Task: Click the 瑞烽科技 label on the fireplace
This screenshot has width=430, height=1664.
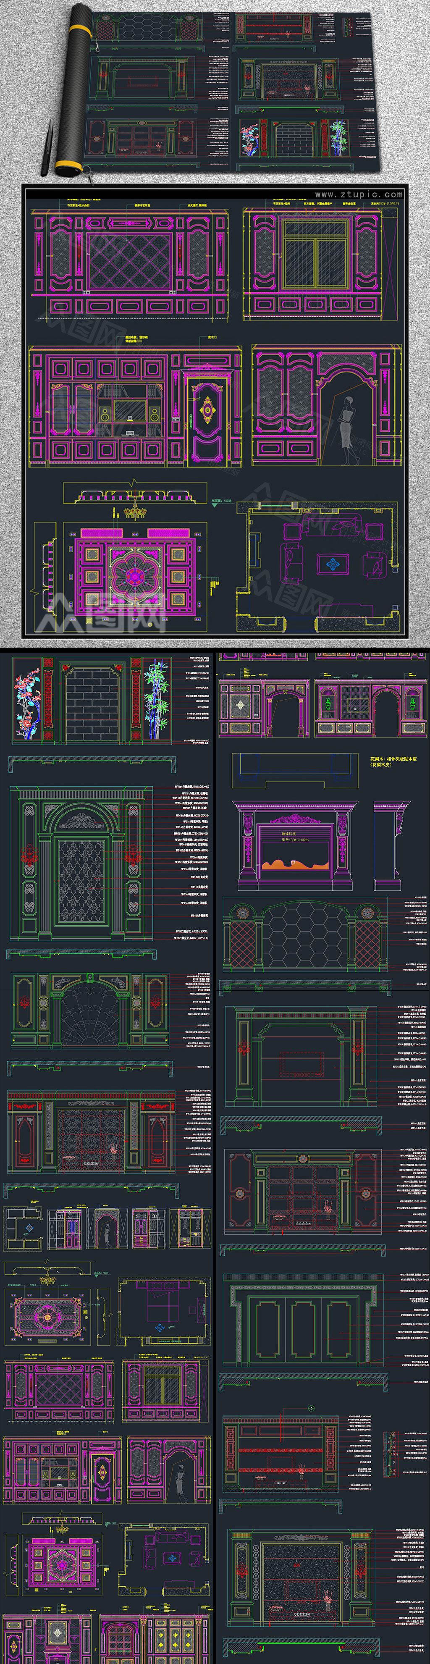Action: 288,833
